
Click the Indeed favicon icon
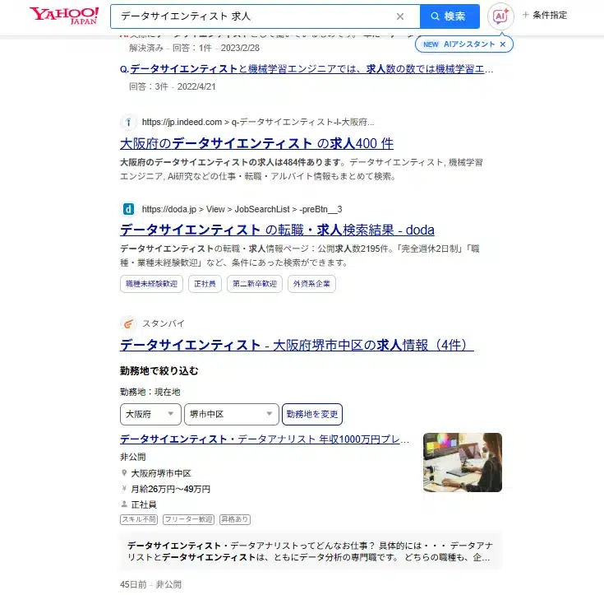point(128,123)
